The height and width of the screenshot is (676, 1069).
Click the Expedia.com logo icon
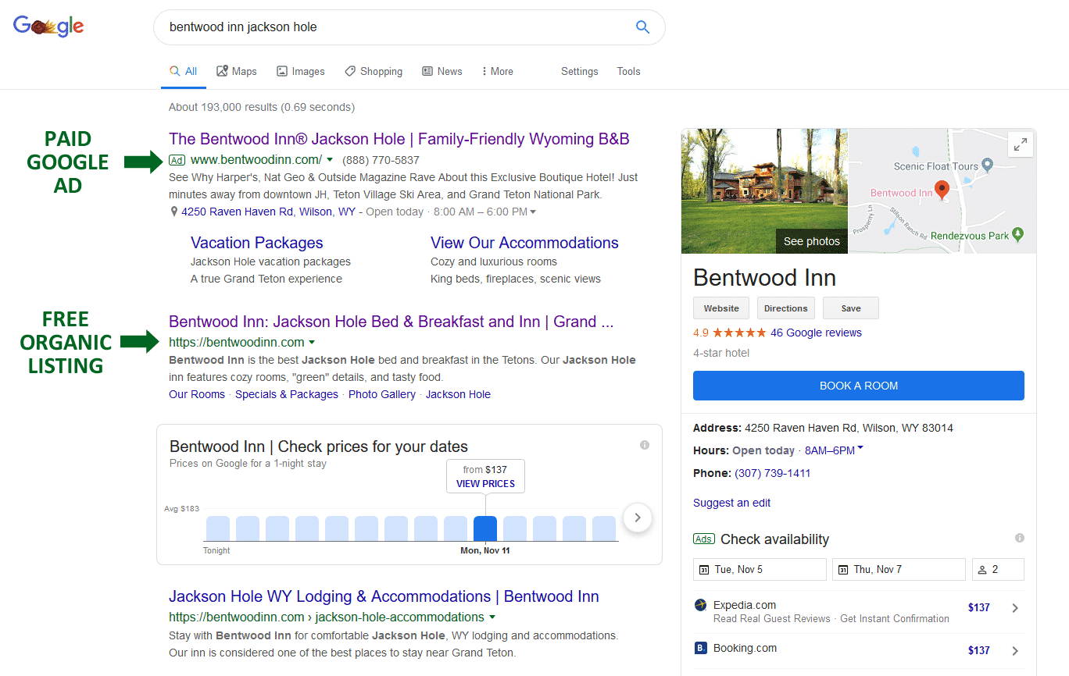pos(700,605)
